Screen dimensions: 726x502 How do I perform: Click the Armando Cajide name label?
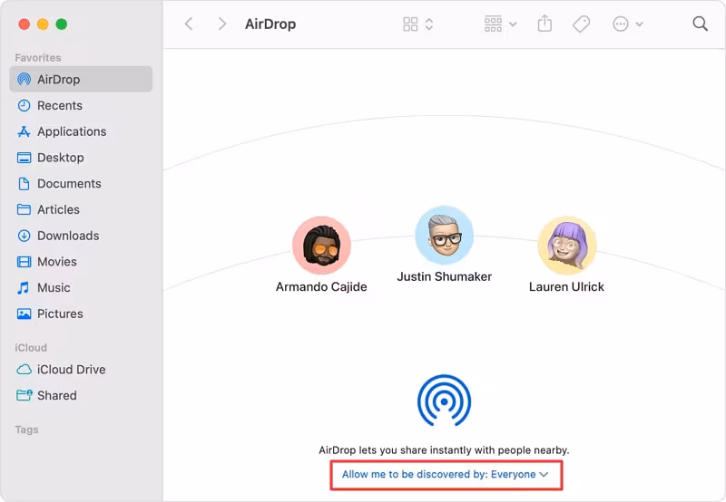(x=321, y=287)
